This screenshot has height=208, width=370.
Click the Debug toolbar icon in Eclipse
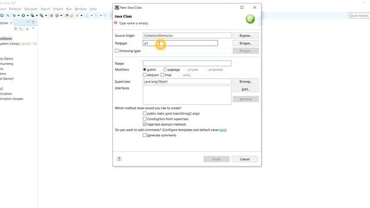pyautogui.click(x=14, y=16)
